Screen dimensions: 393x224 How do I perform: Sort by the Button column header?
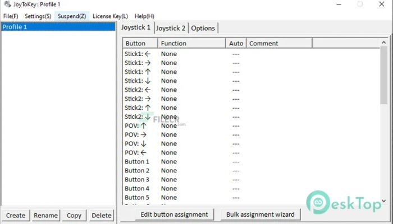pyautogui.click(x=140, y=43)
